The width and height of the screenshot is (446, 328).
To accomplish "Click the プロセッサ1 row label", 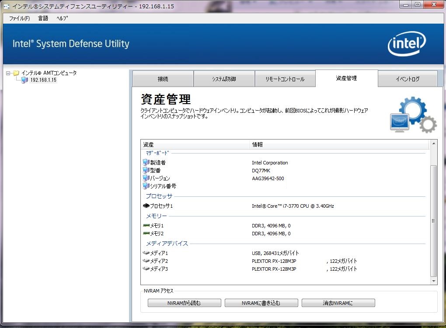I will pos(161,206).
